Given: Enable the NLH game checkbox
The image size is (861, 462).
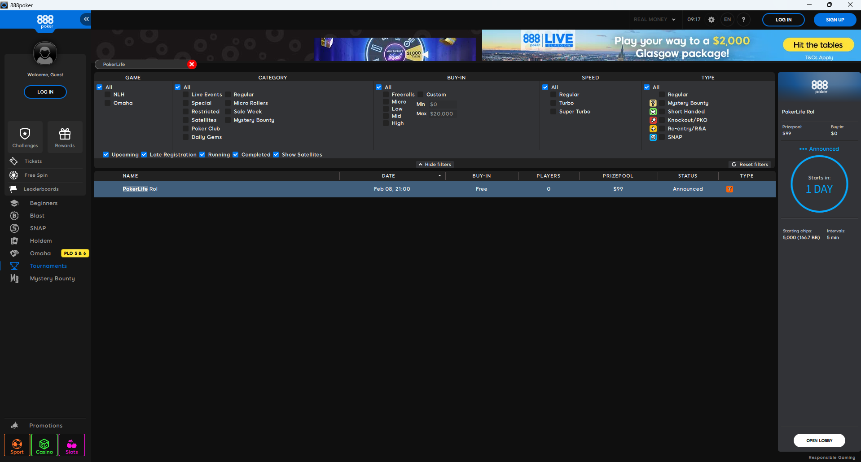Looking at the screenshot, I should 108,95.
